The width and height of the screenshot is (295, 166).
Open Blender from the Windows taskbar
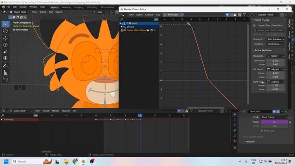click(x=83, y=161)
